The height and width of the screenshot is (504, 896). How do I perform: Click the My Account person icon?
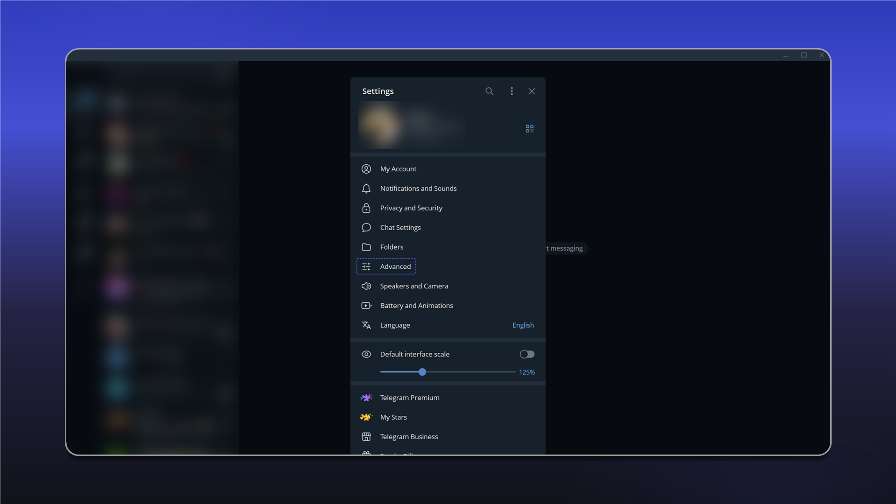pyautogui.click(x=366, y=169)
